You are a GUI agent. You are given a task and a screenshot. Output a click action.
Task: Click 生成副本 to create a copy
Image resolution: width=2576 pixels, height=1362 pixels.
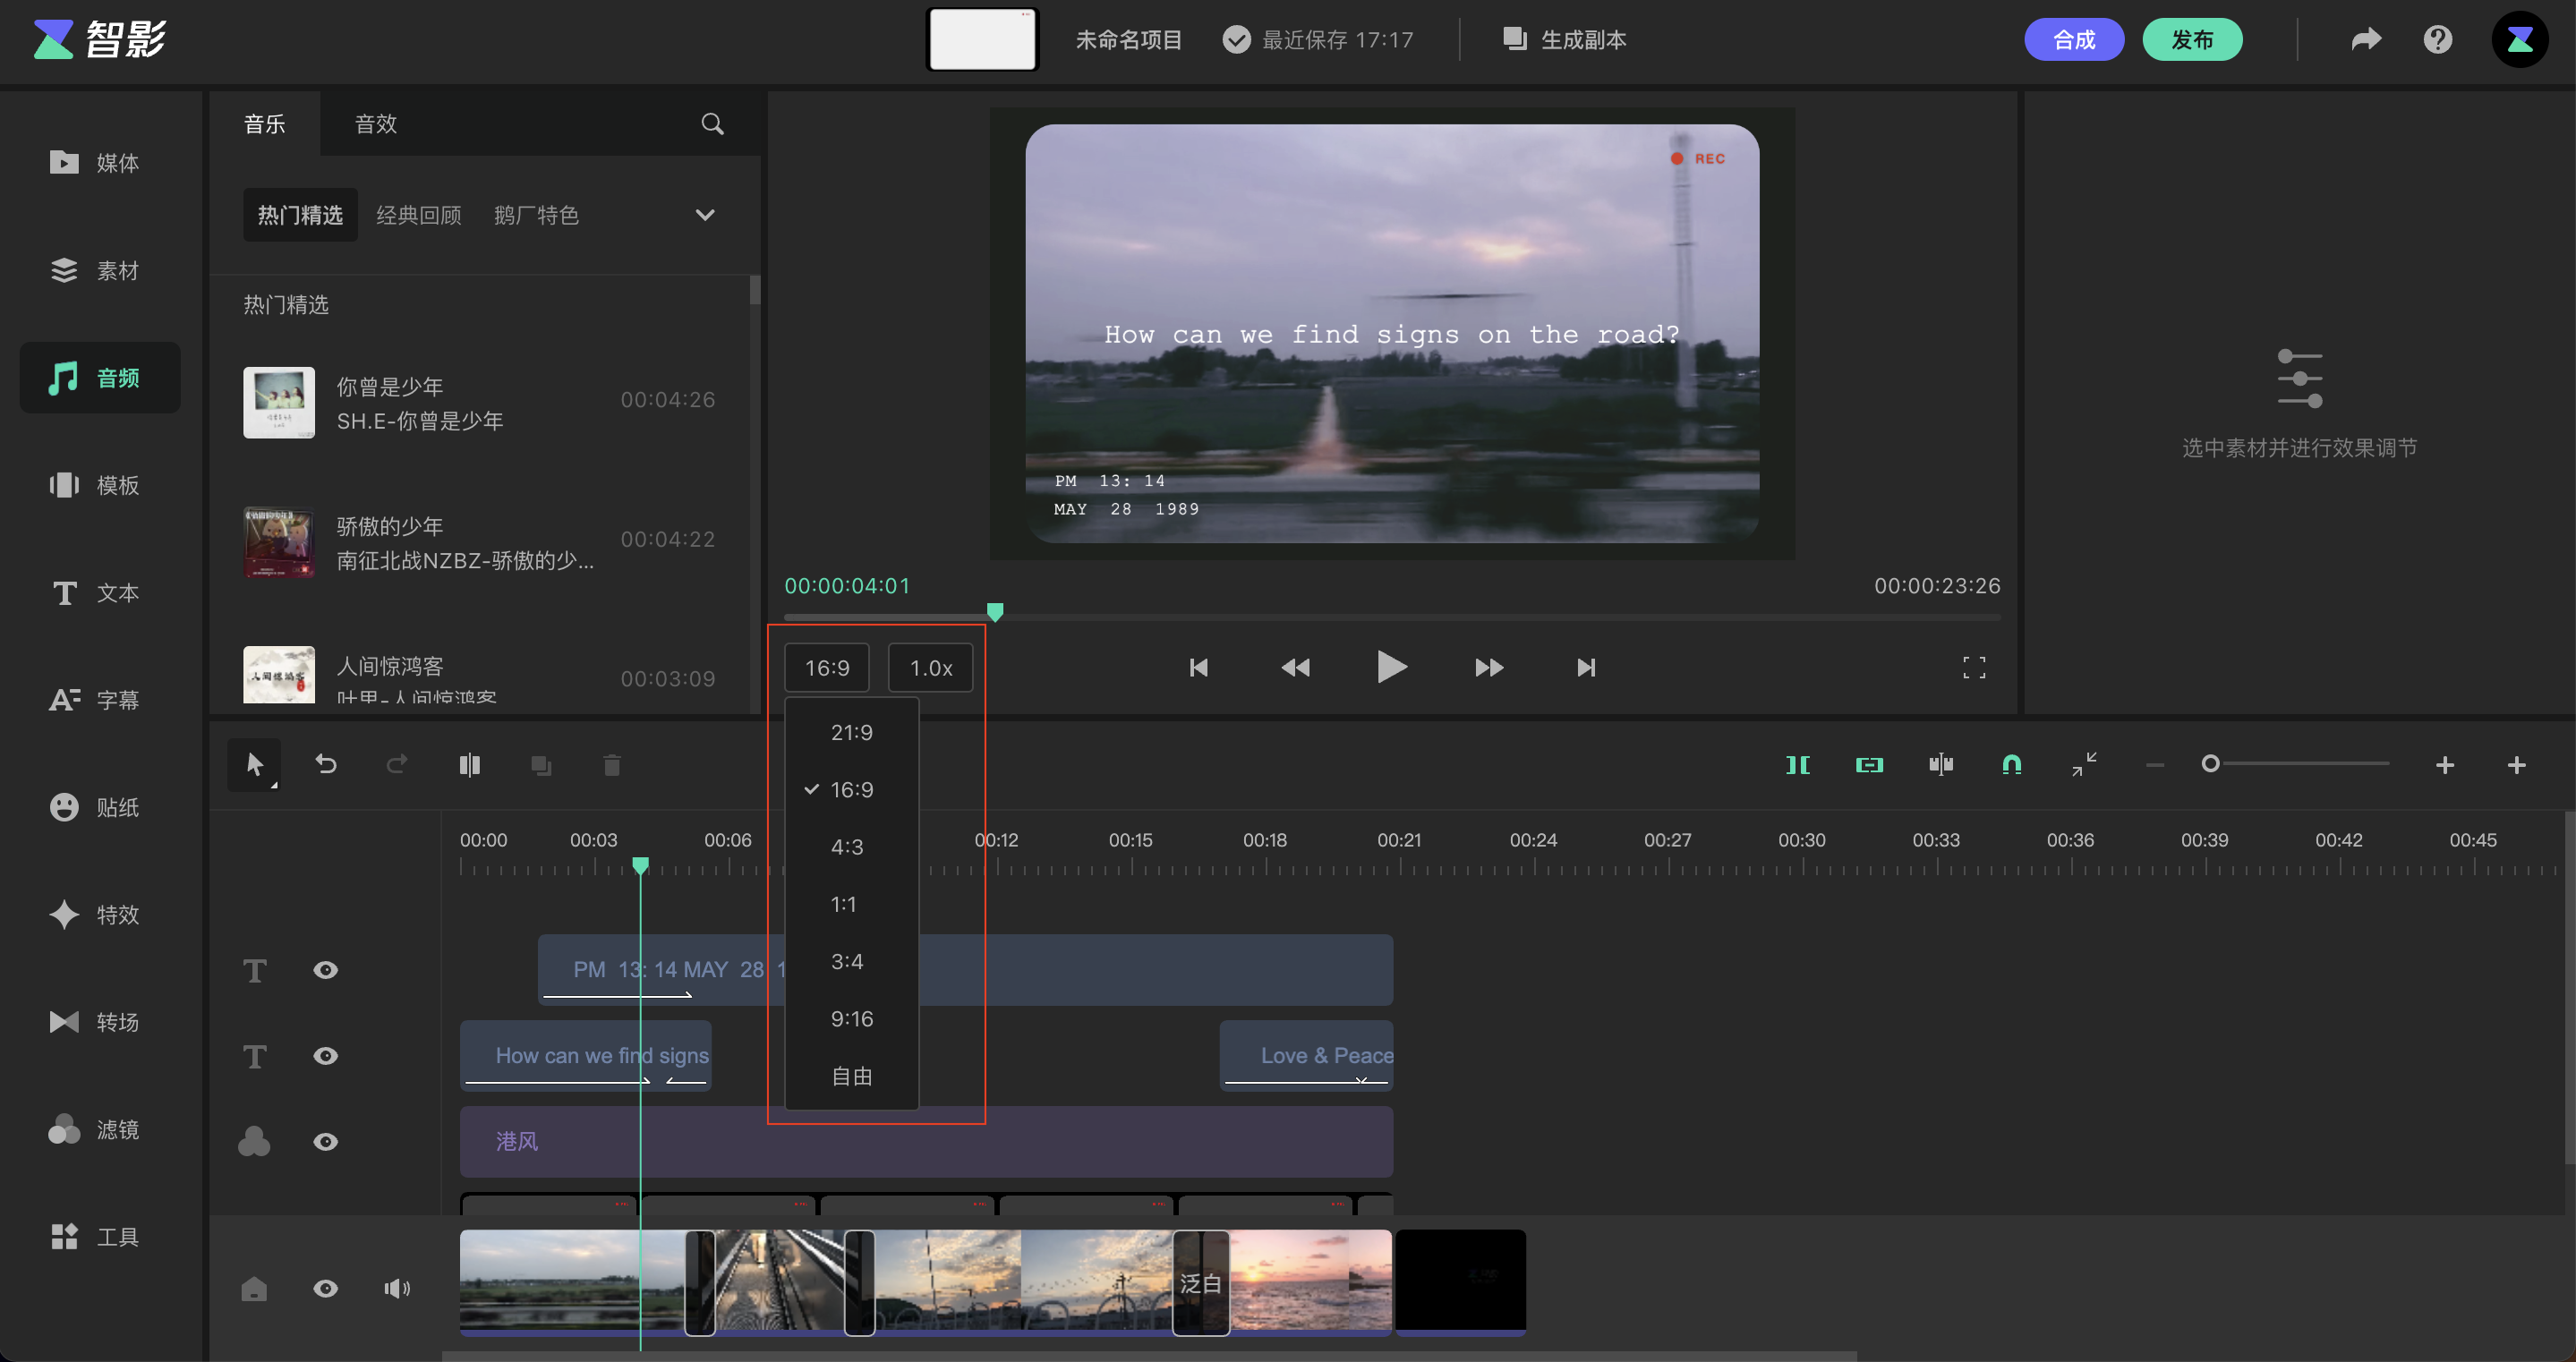[1565, 39]
